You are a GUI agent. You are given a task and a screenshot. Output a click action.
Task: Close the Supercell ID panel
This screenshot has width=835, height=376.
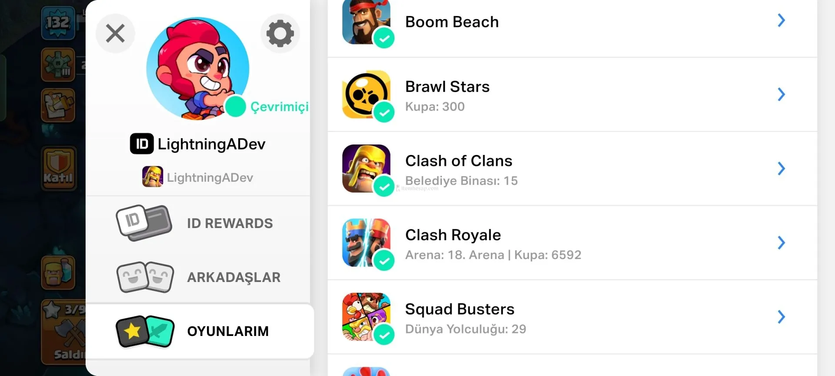(x=115, y=33)
